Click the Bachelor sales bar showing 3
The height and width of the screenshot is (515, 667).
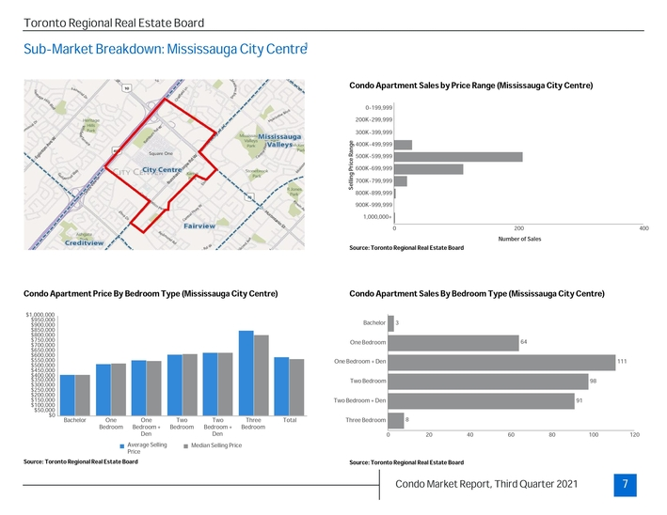(390, 323)
